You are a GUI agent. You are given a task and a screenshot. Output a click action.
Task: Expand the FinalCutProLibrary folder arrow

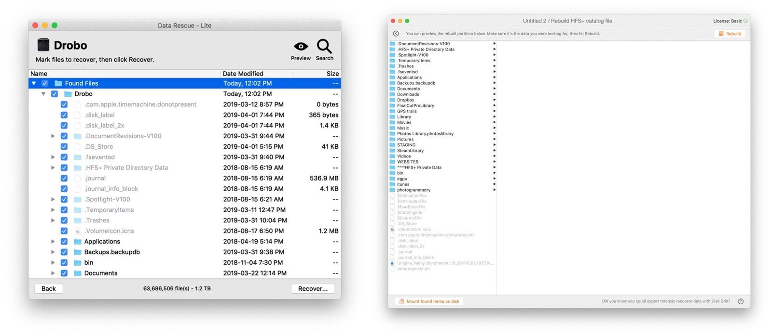(x=494, y=105)
